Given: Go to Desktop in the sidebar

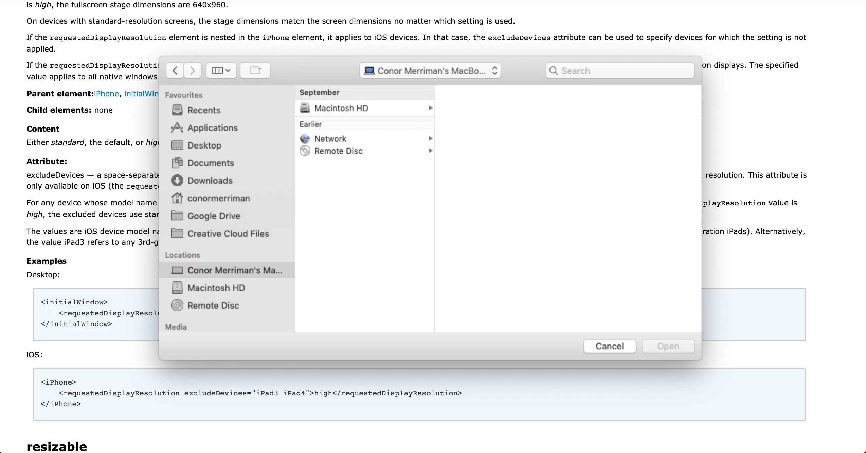Looking at the screenshot, I should tap(204, 145).
